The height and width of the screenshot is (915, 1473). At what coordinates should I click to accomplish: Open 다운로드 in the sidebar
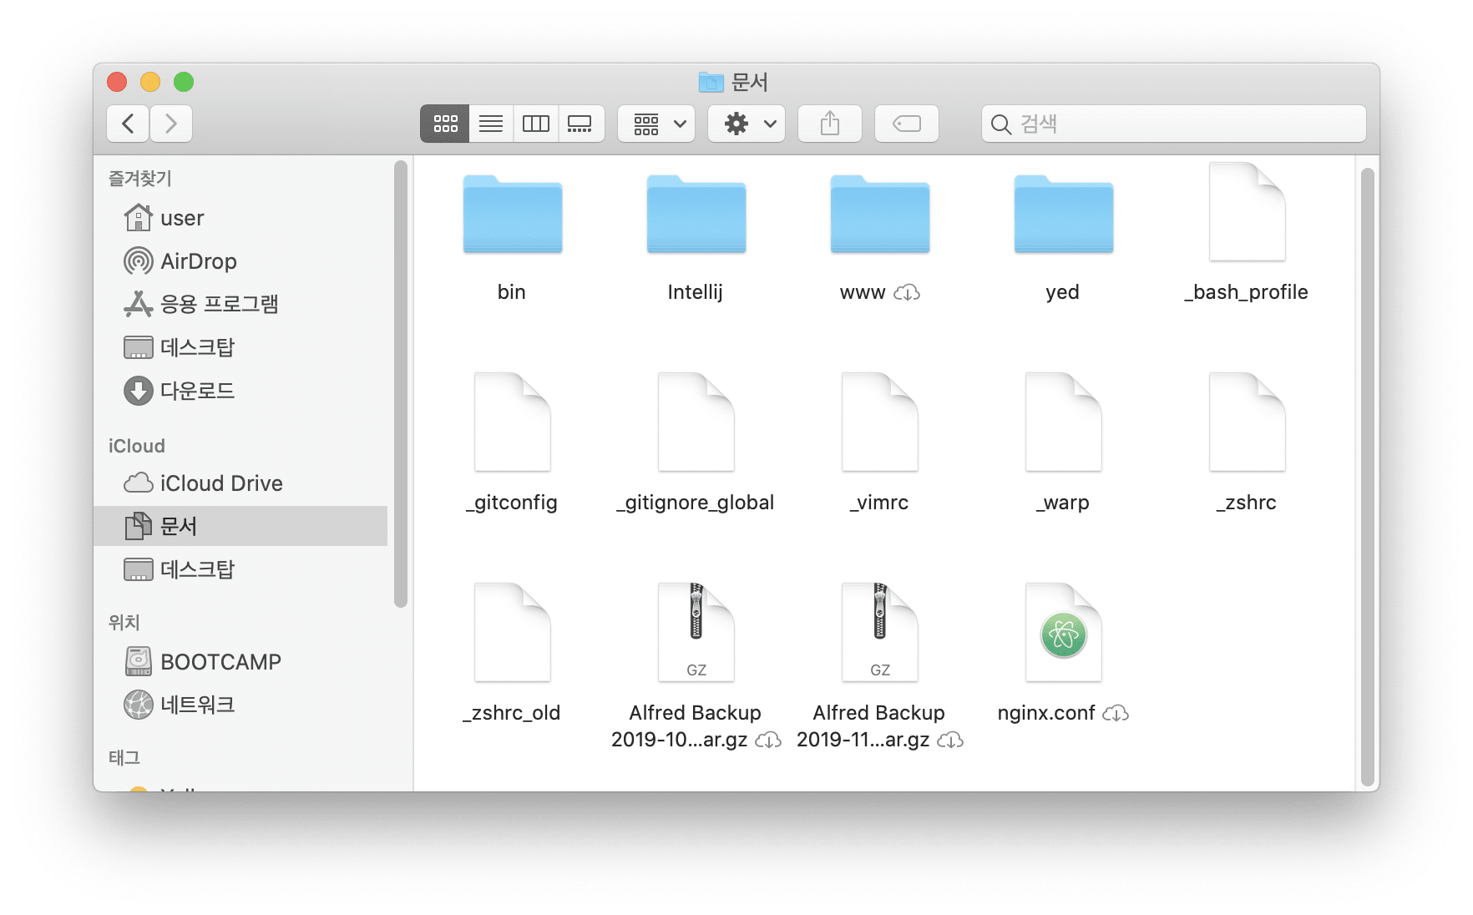(x=240, y=391)
